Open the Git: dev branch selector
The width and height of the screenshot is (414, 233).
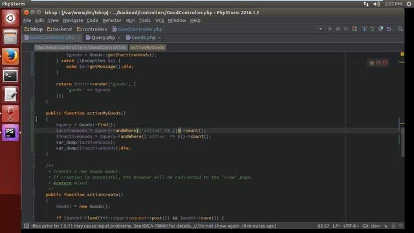(x=371, y=226)
